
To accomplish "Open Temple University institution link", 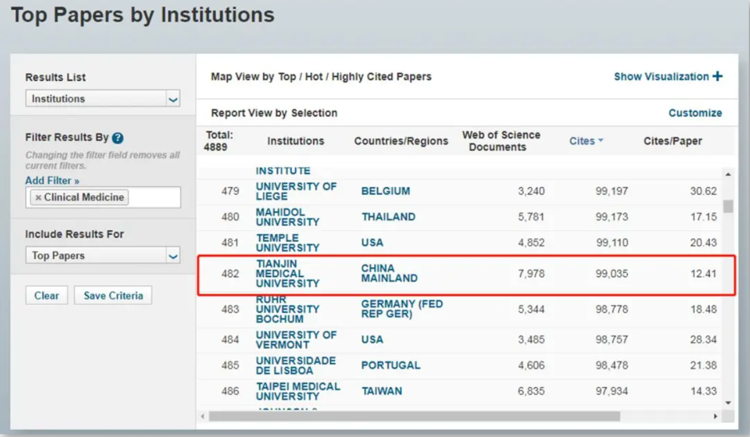I will [288, 243].
